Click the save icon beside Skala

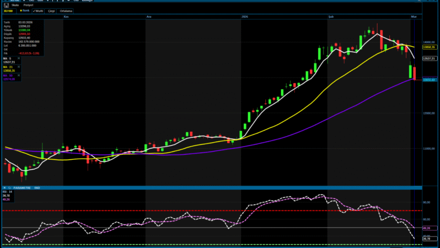[7, 5]
